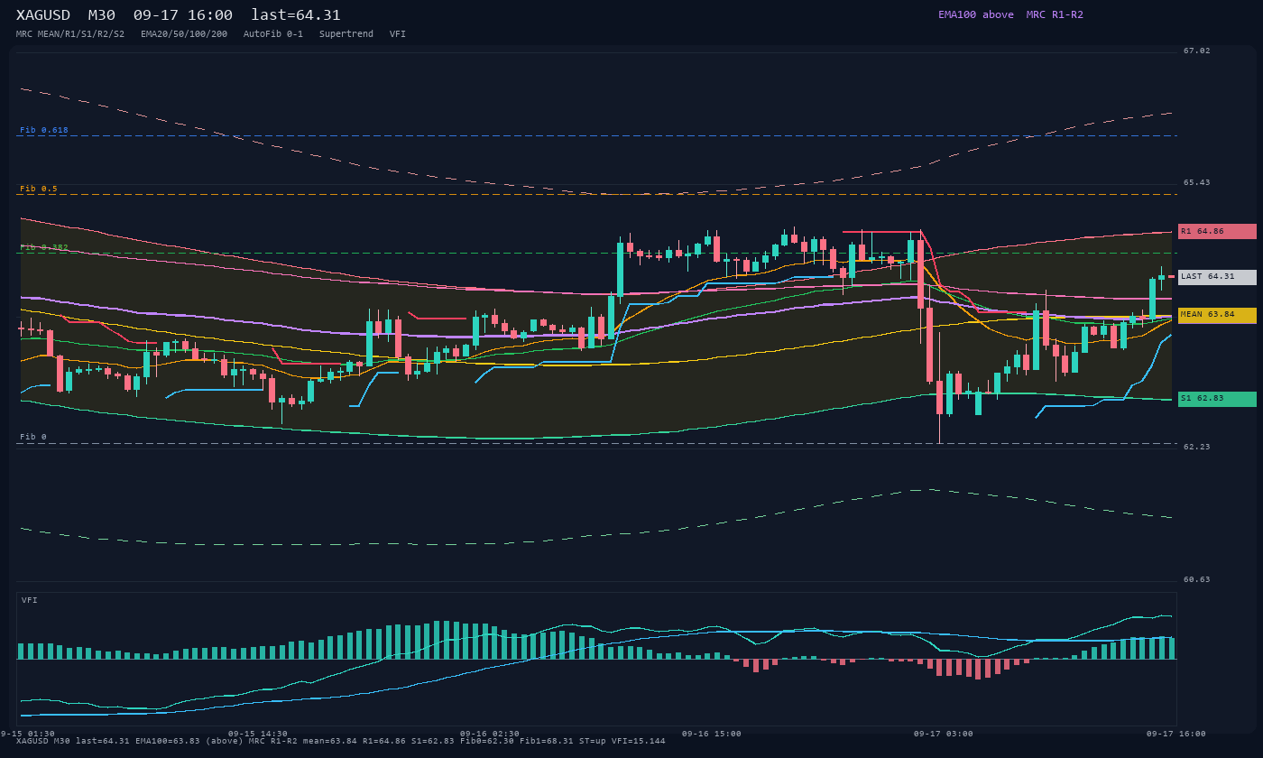Click the '09-16 15:00' time axis label

[x=712, y=734]
